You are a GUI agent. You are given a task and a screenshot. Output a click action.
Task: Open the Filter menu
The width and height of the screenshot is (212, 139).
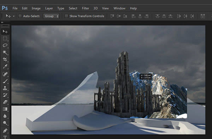click(x=86, y=8)
